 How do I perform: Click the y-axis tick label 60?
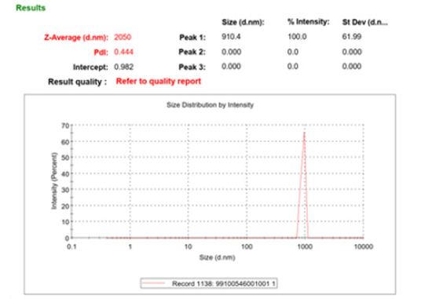pos(65,141)
